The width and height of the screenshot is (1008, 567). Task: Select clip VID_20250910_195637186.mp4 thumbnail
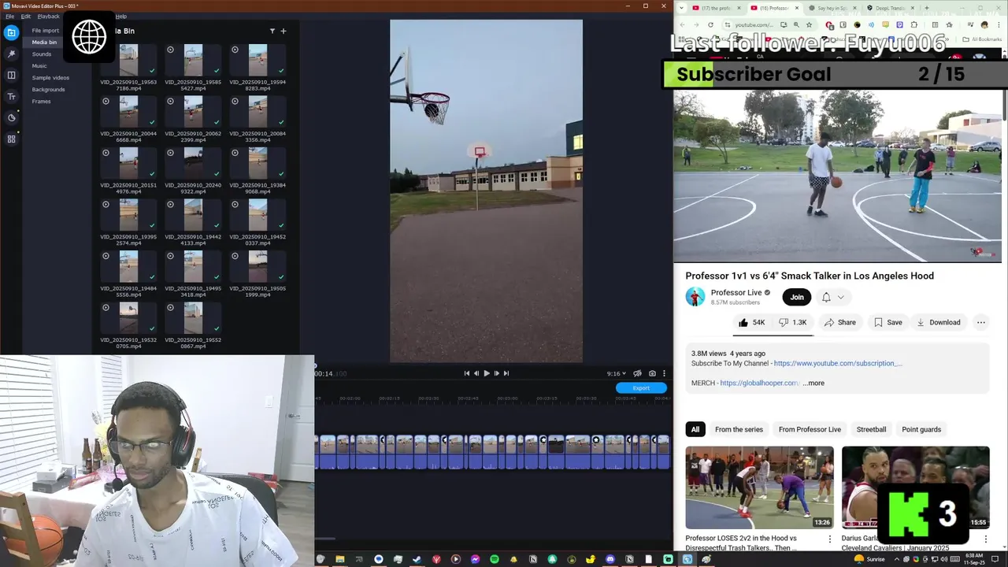(x=128, y=61)
